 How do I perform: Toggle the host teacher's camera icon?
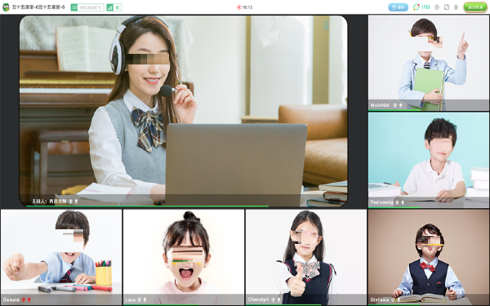click(x=70, y=202)
